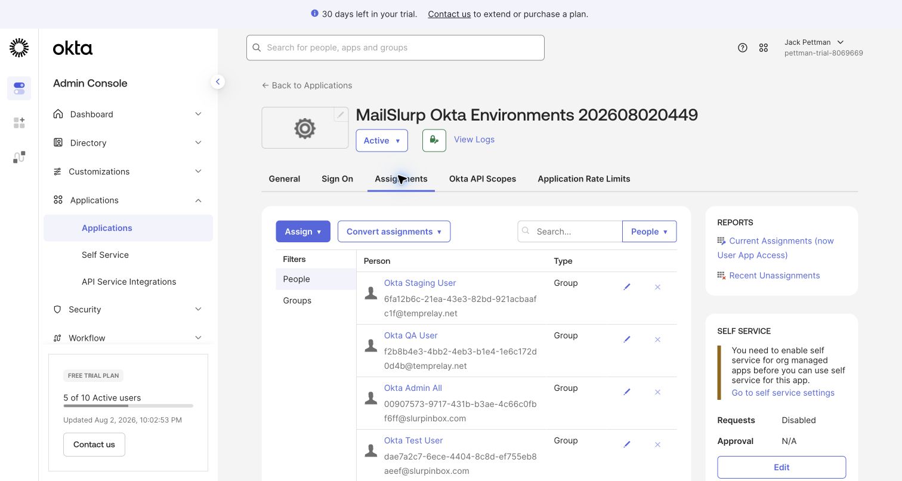Switch to the Sign On tab
The height and width of the screenshot is (481, 902).
click(x=337, y=178)
